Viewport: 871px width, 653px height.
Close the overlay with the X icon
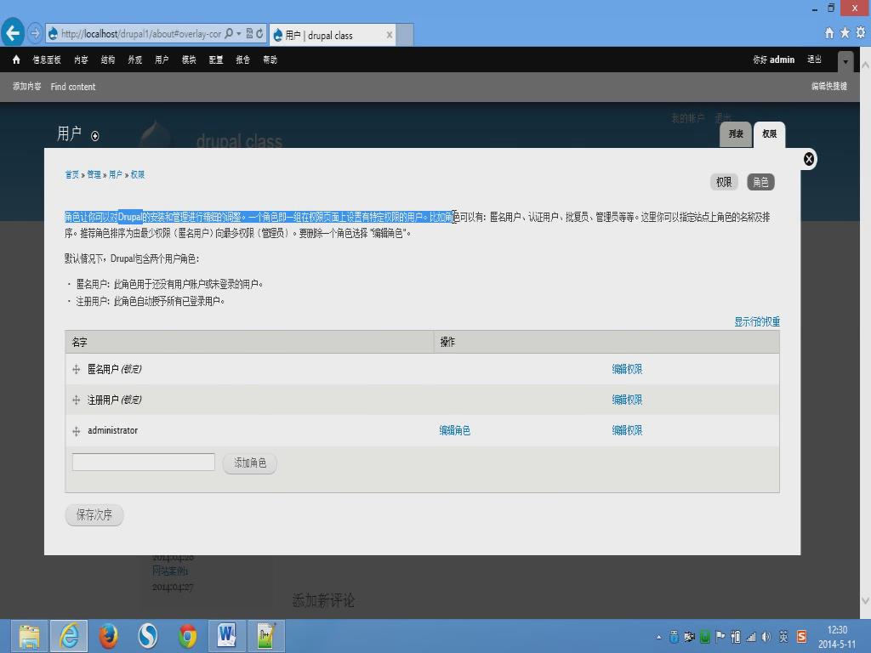pyautogui.click(x=809, y=159)
